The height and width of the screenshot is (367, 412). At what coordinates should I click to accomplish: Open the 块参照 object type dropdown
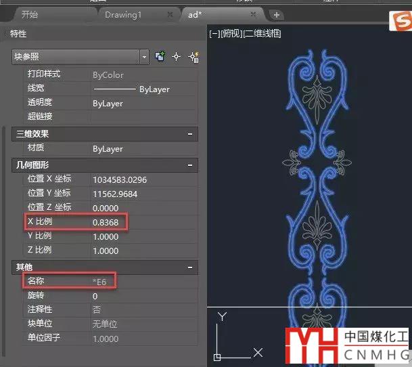click(x=144, y=57)
